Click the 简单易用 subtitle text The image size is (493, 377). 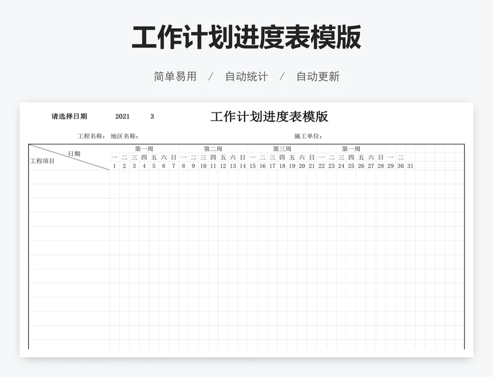click(175, 77)
